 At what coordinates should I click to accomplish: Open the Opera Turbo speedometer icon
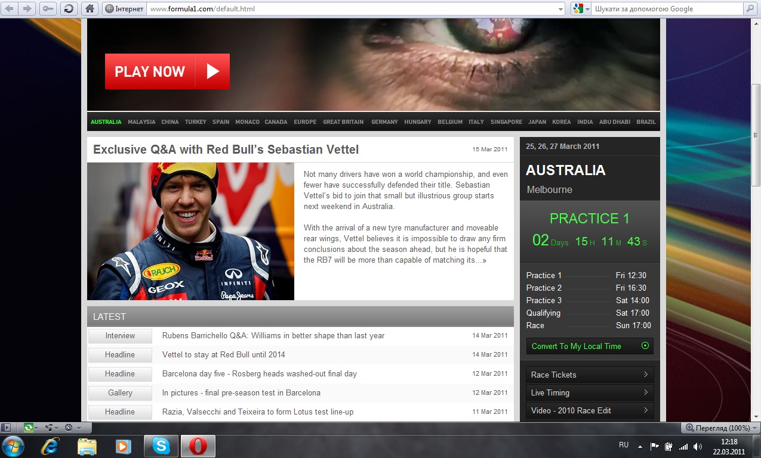pos(69,428)
